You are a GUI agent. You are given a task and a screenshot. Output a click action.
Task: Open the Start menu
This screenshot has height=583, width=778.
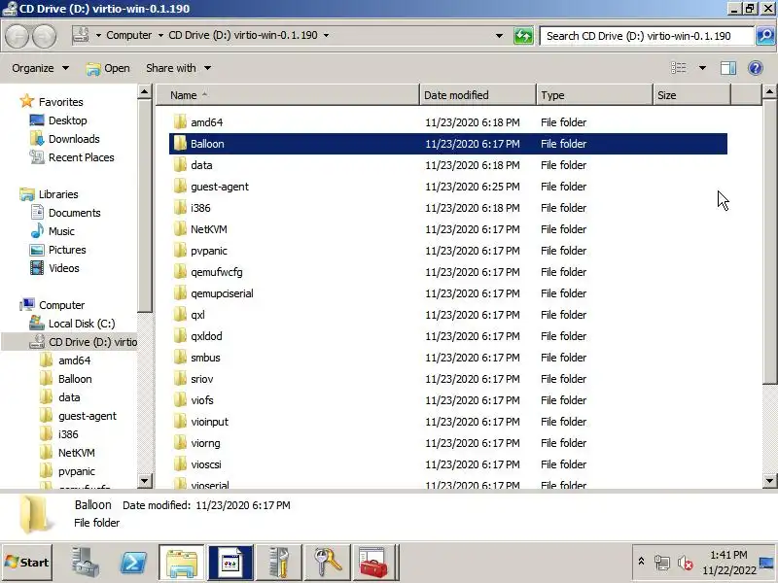coord(27,563)
